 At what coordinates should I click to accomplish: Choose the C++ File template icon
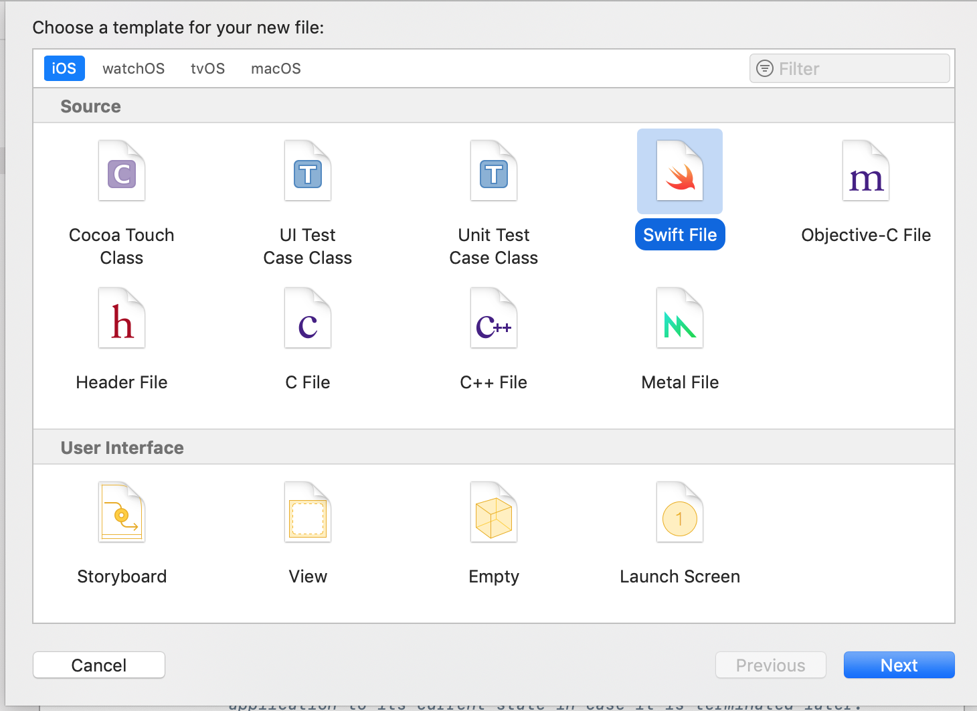(494, 318)
